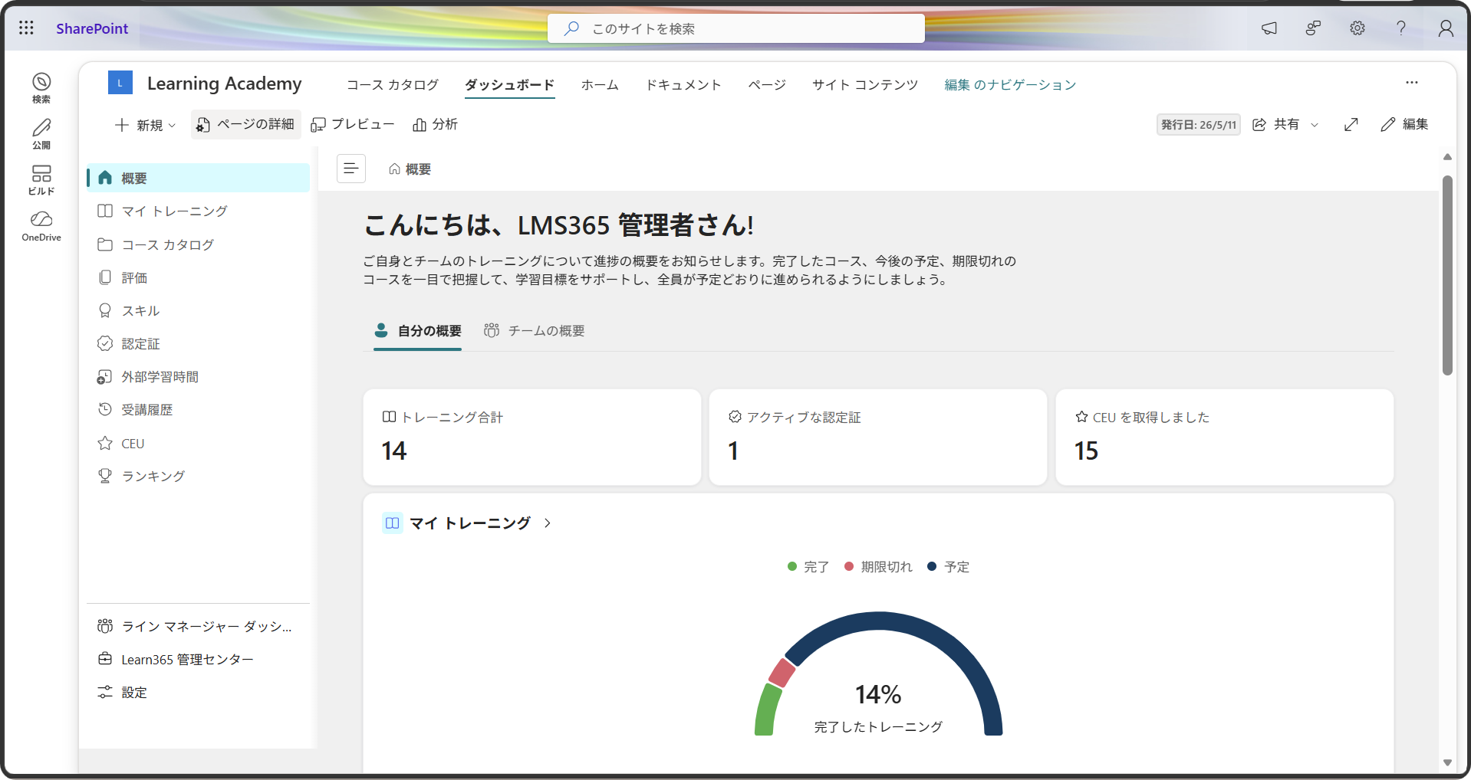Click the red 期限切れ legend marker

point(849,566)
